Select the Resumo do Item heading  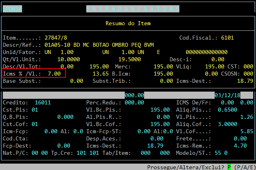[x=128, y=23]
